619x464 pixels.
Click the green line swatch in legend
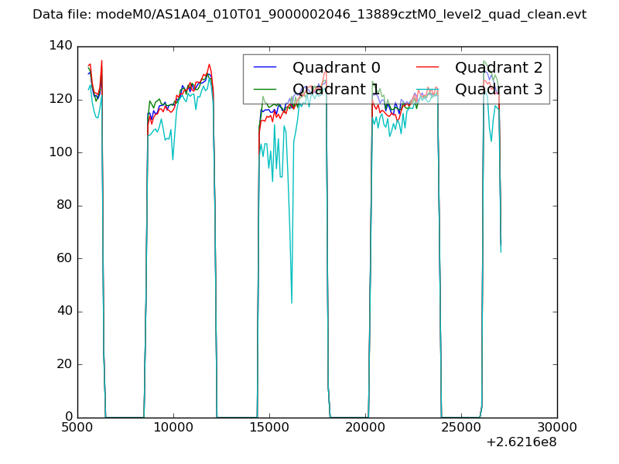click(x=265, y=90)
